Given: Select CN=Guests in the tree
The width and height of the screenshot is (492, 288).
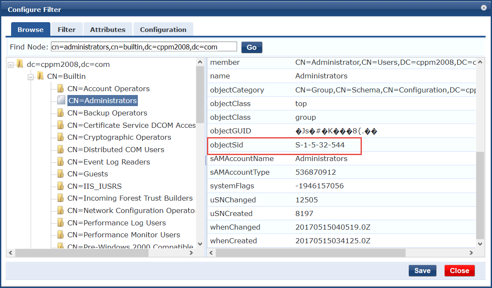Looking at the screenshot, I should pos(87,174).
